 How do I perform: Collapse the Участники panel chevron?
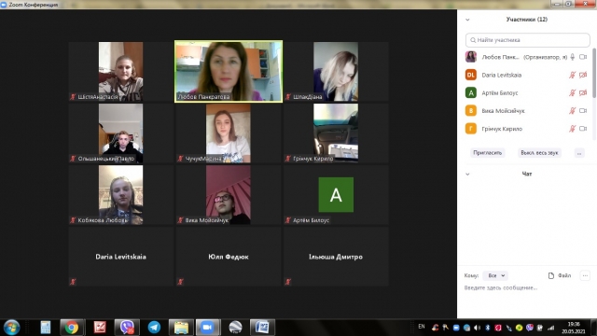click(x=467, y=20)
